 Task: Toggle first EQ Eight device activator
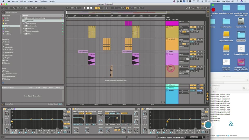tap(4, 109)
